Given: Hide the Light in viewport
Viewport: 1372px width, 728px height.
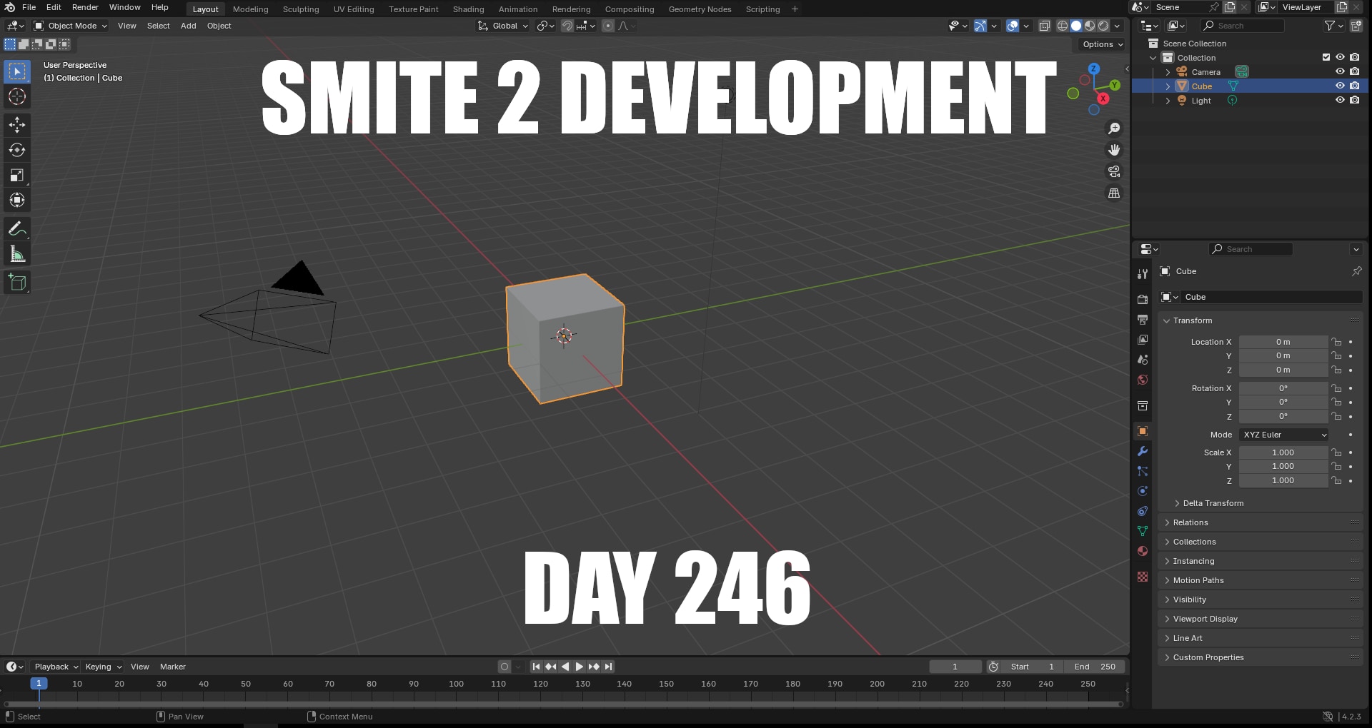Looking at the screenshot, I should [x=1340, y=100].
